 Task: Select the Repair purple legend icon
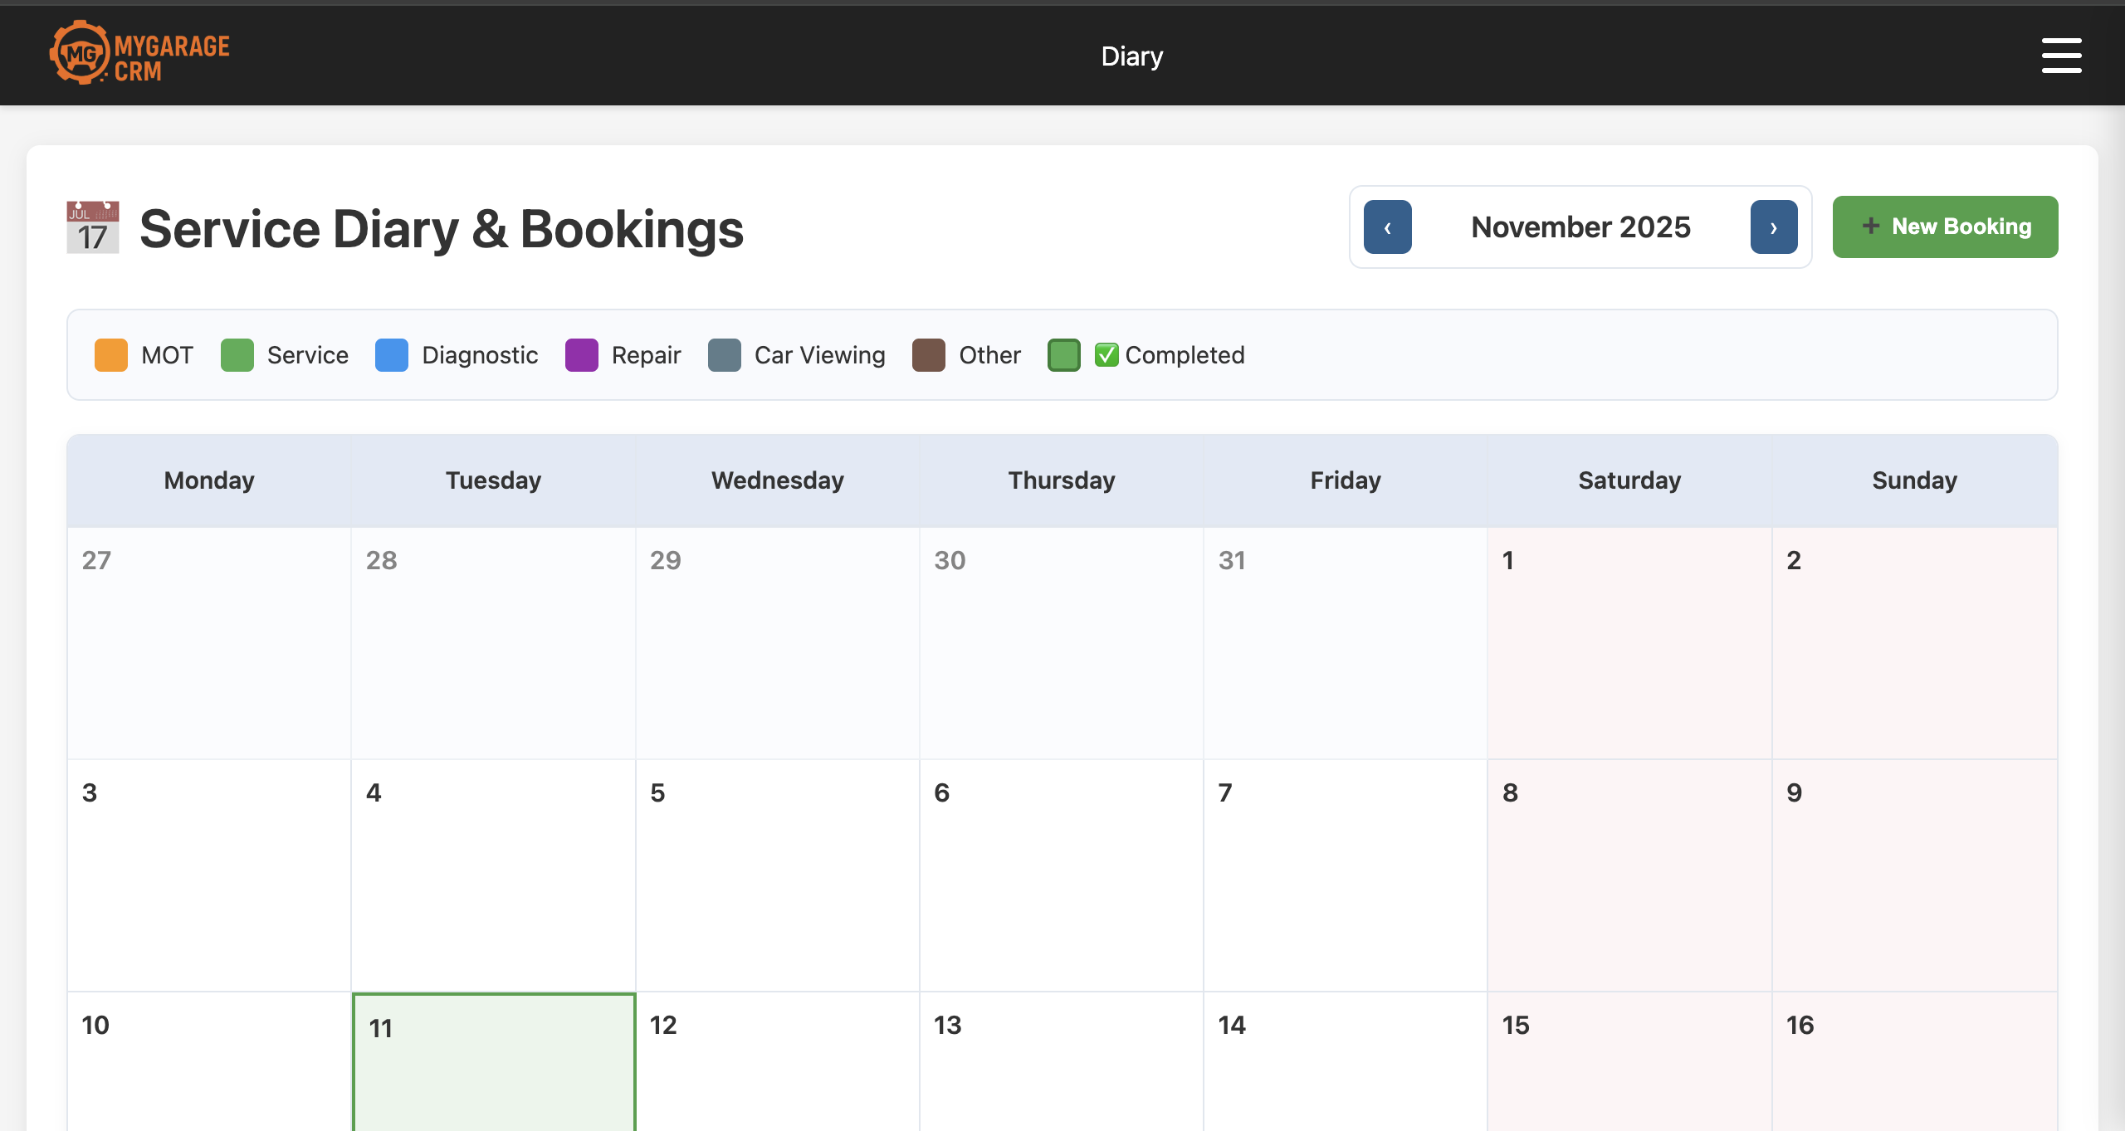tap(581, 354)
